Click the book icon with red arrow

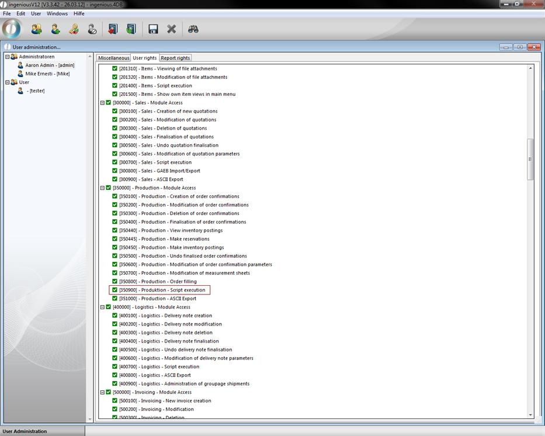point(113,29)
